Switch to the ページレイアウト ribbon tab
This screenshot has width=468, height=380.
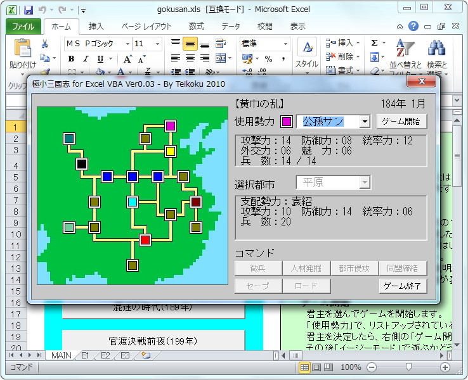[x=146, y=26]
